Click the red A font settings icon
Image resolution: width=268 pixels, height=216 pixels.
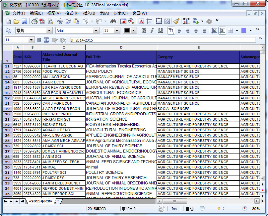point(141,21)
